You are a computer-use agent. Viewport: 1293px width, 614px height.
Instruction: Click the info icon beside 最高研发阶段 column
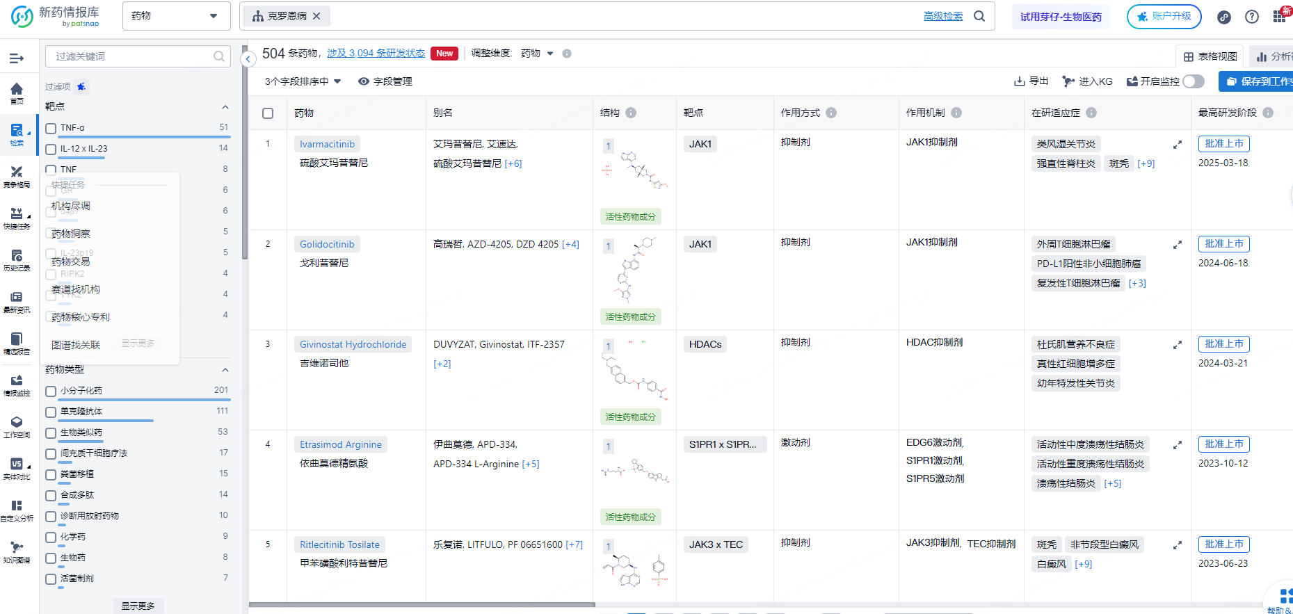[1268, 113]
